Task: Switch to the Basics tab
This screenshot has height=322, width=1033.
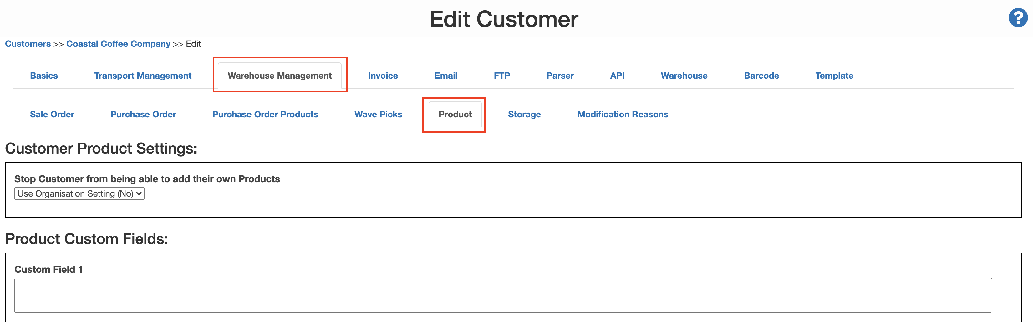Action: pyautogui.click(x=44, y=75)
